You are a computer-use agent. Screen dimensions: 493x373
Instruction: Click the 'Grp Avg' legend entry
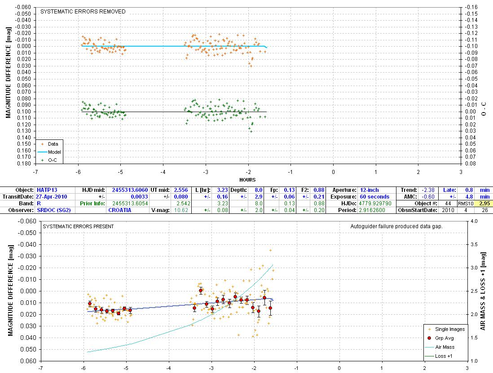pos(440,338)
